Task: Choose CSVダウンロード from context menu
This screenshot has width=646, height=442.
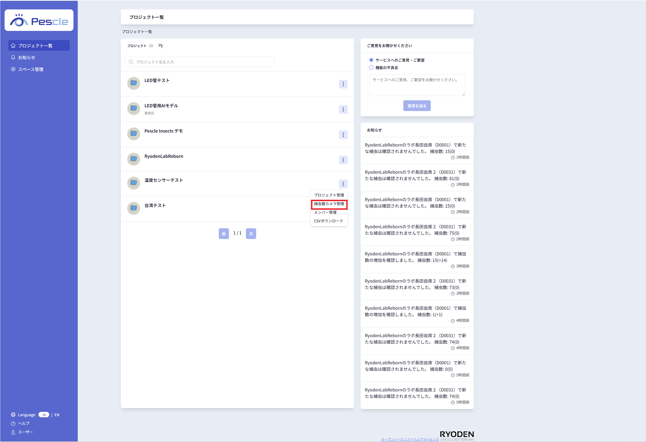Action: click(328, 221)
